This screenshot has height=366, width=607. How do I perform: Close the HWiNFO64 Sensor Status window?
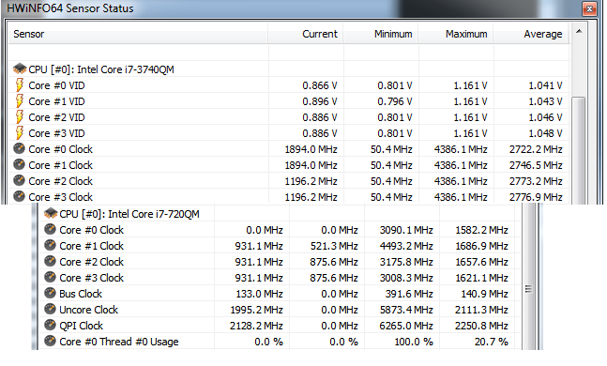pos(589,8)
